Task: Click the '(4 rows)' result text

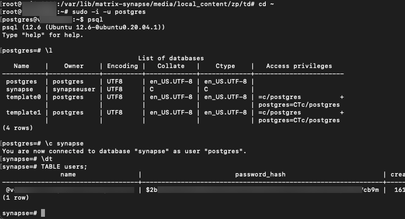Action: coord(18,128)
